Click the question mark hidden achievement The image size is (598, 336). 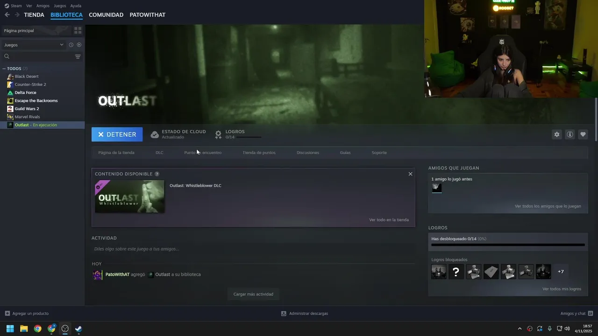click(x=456, y=272)
